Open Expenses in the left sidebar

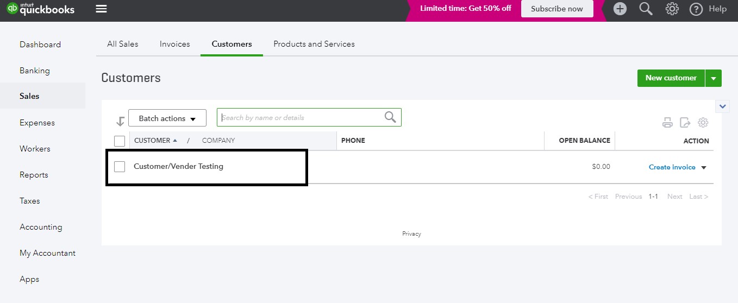37,123
